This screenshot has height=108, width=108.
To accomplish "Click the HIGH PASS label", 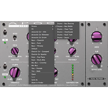I will [15, 60].
